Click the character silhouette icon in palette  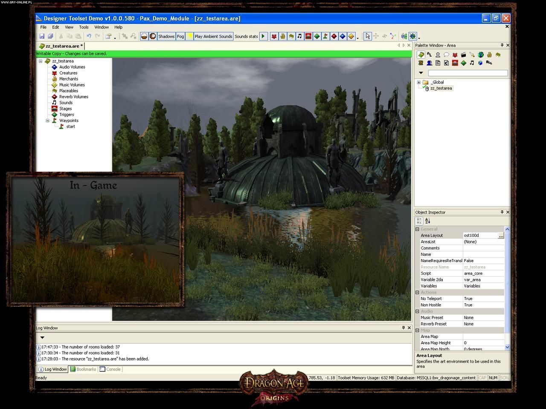click(x=438, y=55)
